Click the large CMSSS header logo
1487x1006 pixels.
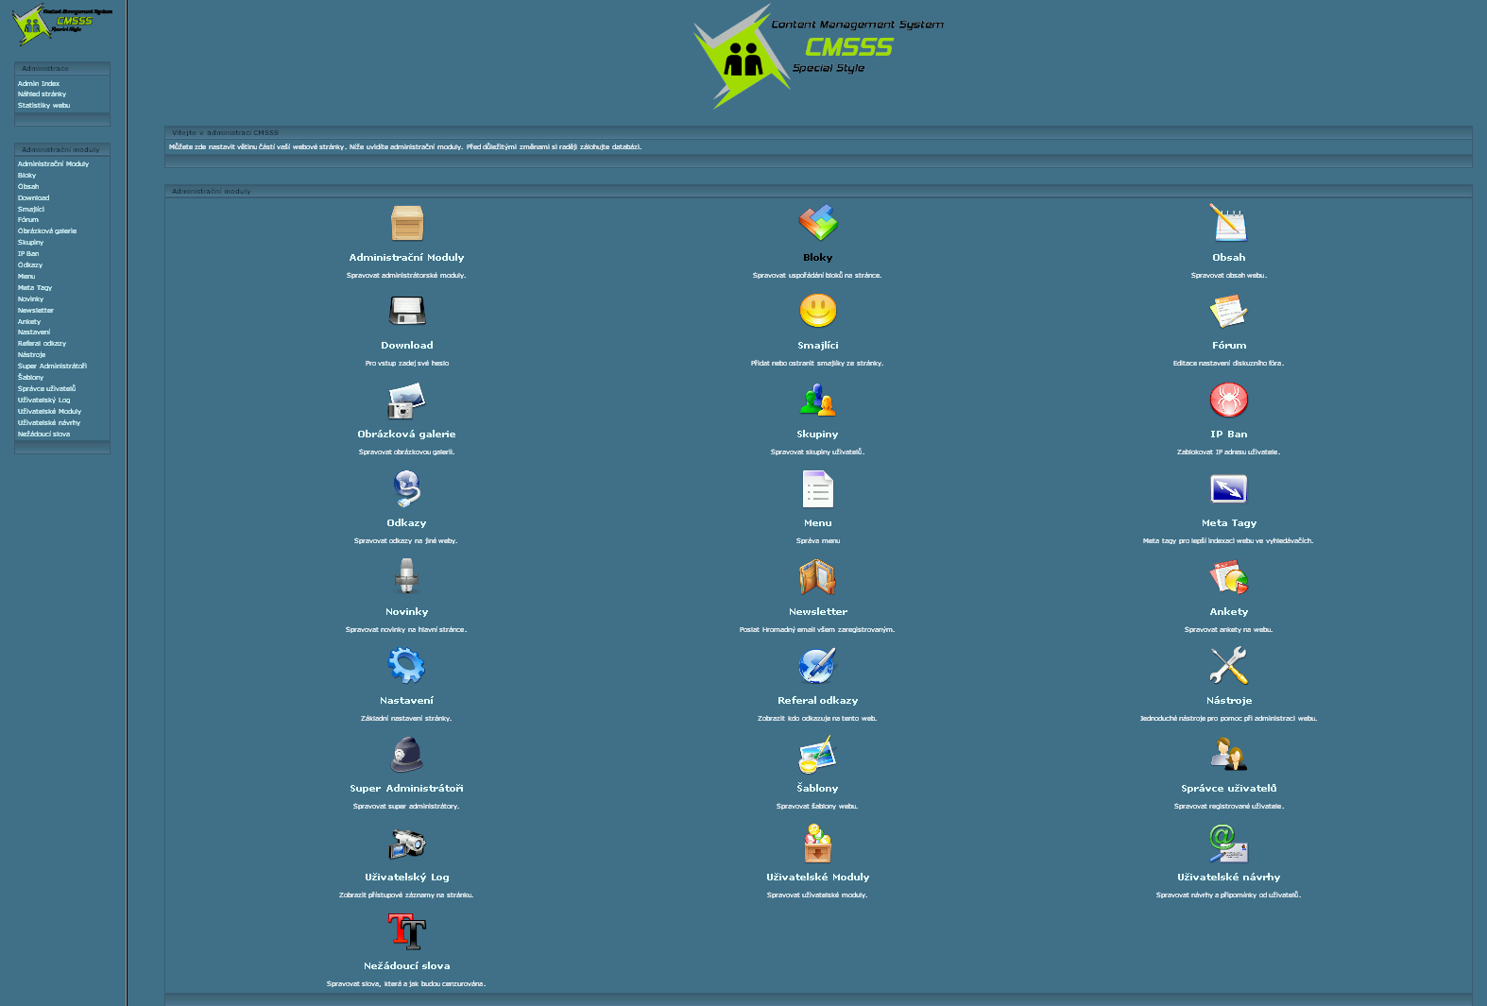click(818, 57)
